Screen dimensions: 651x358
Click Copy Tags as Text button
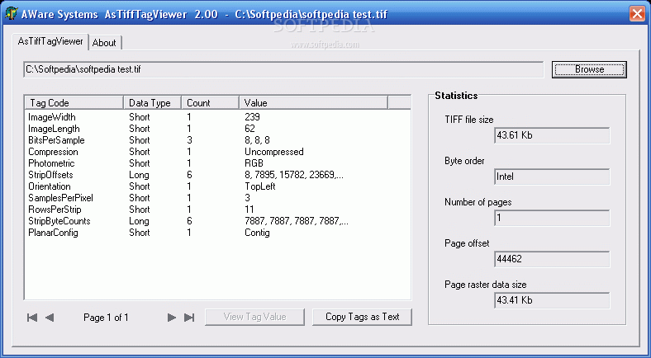[362, 317]
